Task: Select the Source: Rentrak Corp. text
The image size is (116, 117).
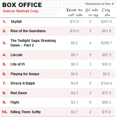Action: coord(21,11)
